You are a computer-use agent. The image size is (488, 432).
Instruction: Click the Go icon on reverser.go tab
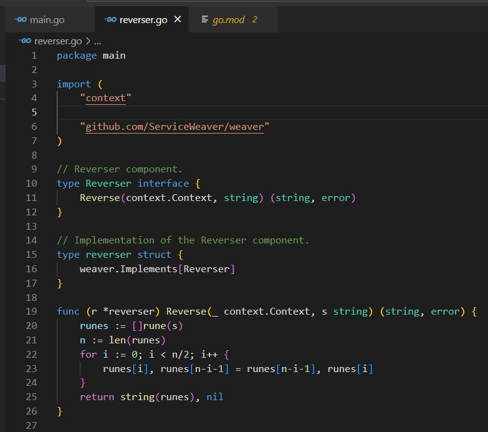coord(111,20)
